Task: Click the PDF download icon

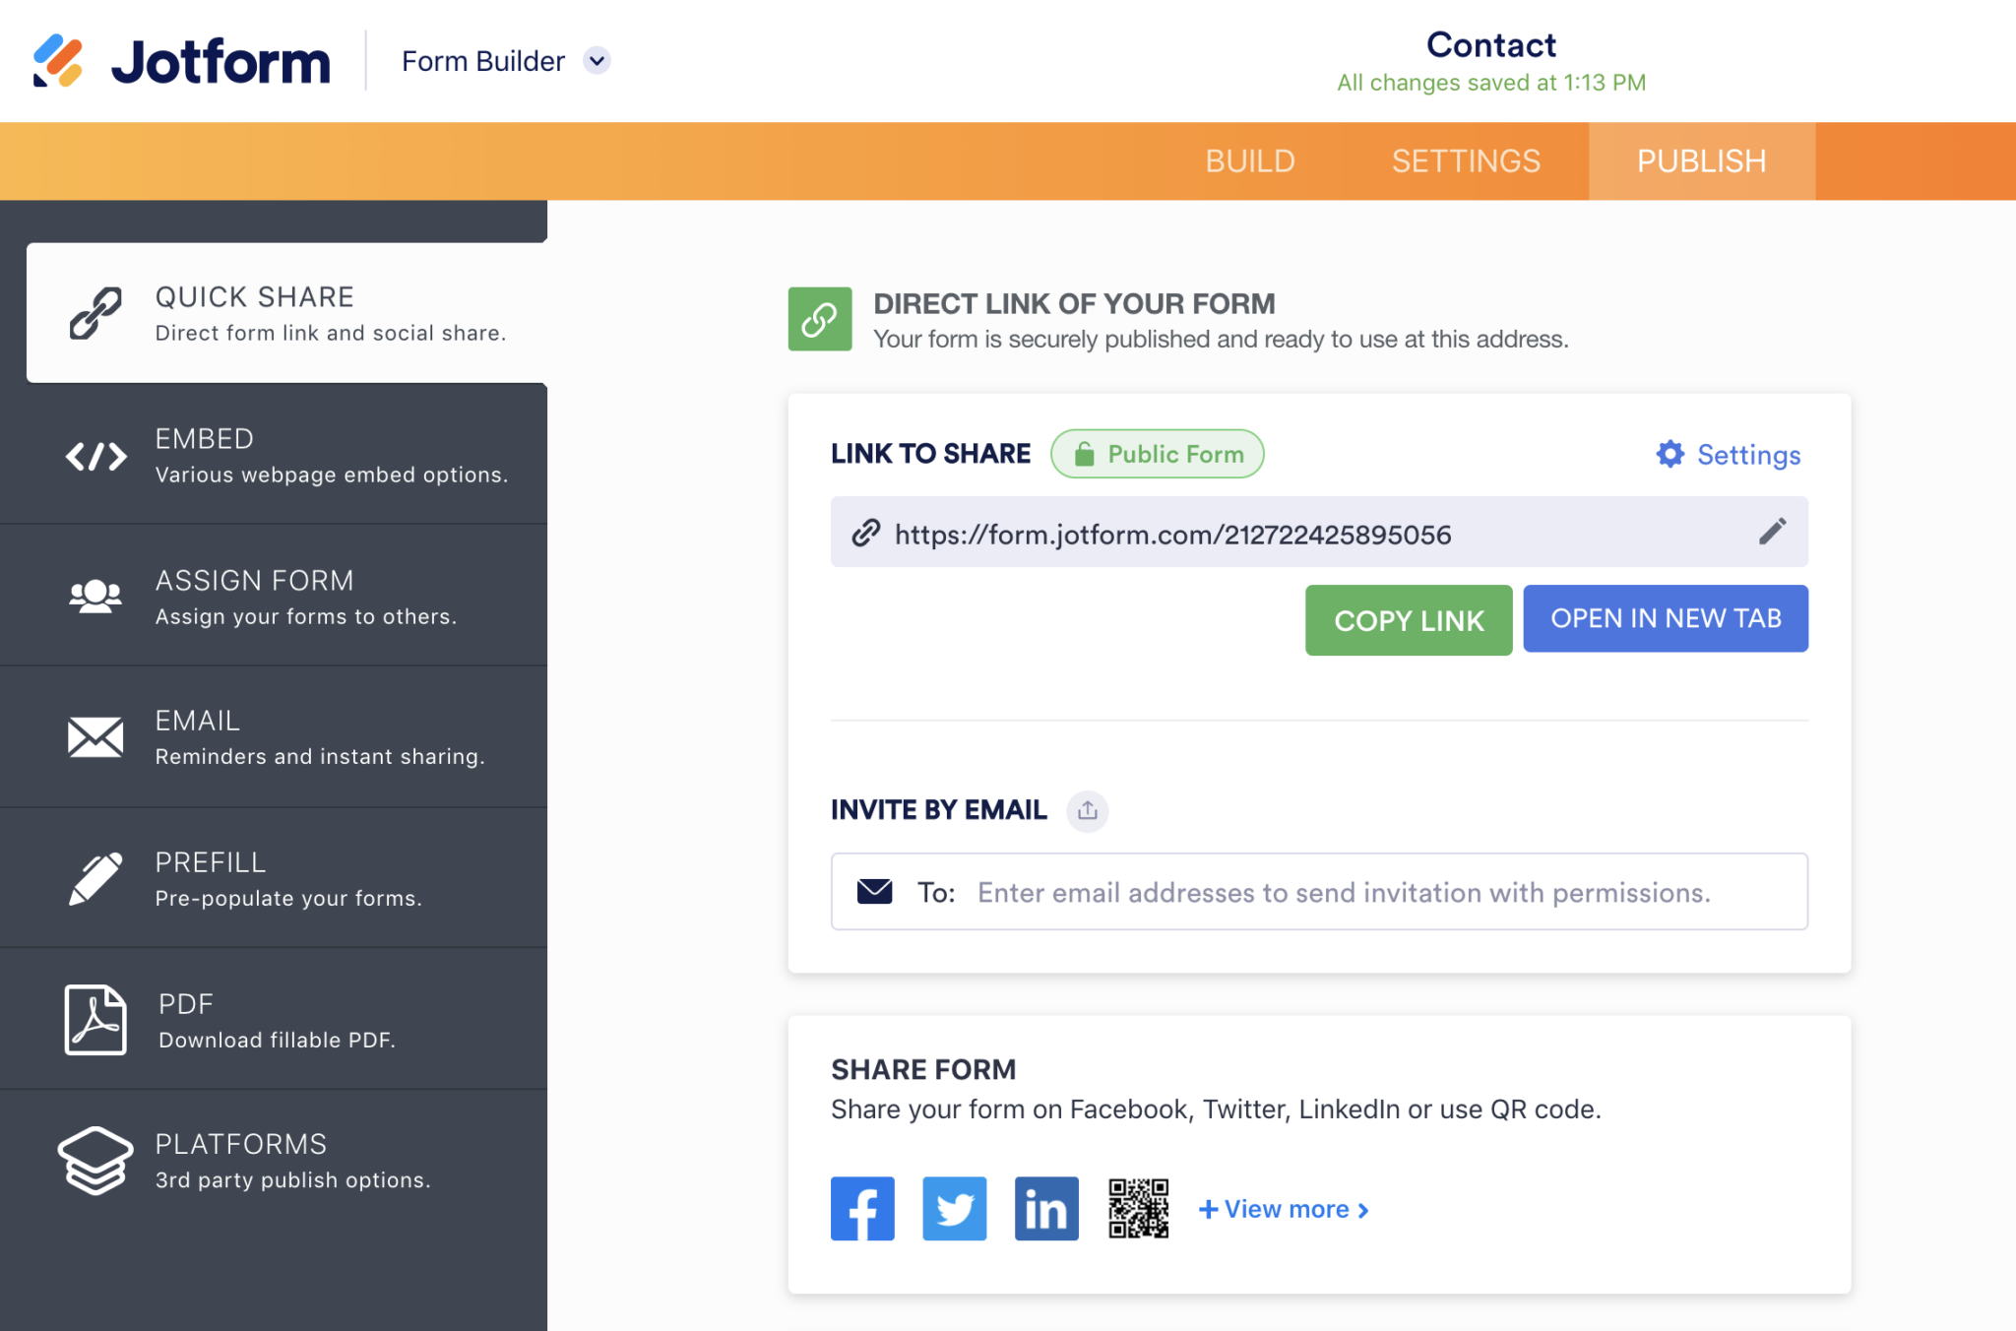Action: click(95, 1019)
